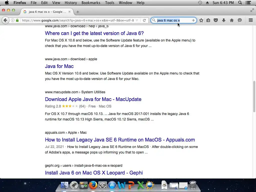256x192 pixels.
Task: Open Finder from the Dock
Action: (x=64, y=185)
